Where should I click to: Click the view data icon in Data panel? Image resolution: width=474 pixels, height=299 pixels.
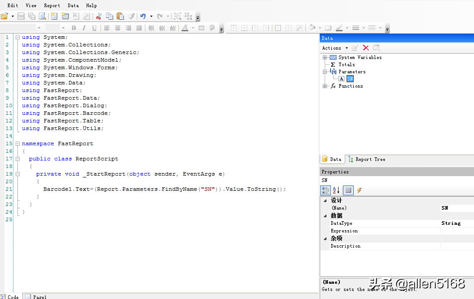tap(377, 48)
